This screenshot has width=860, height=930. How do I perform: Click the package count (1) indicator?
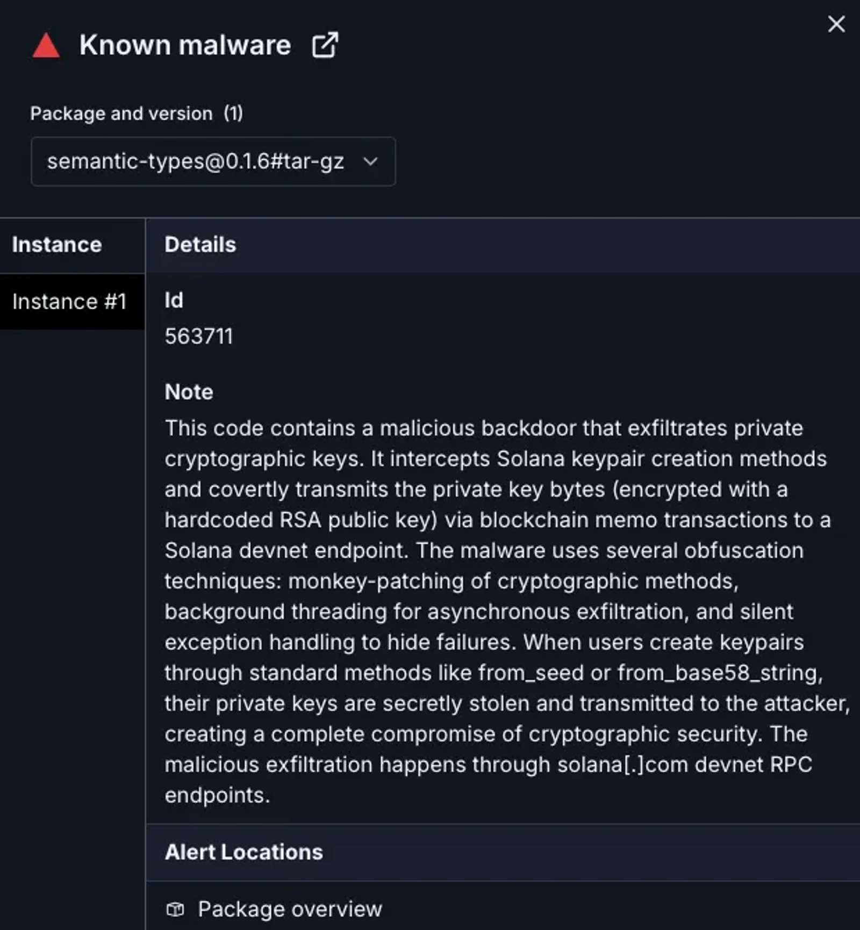point(233,113)
